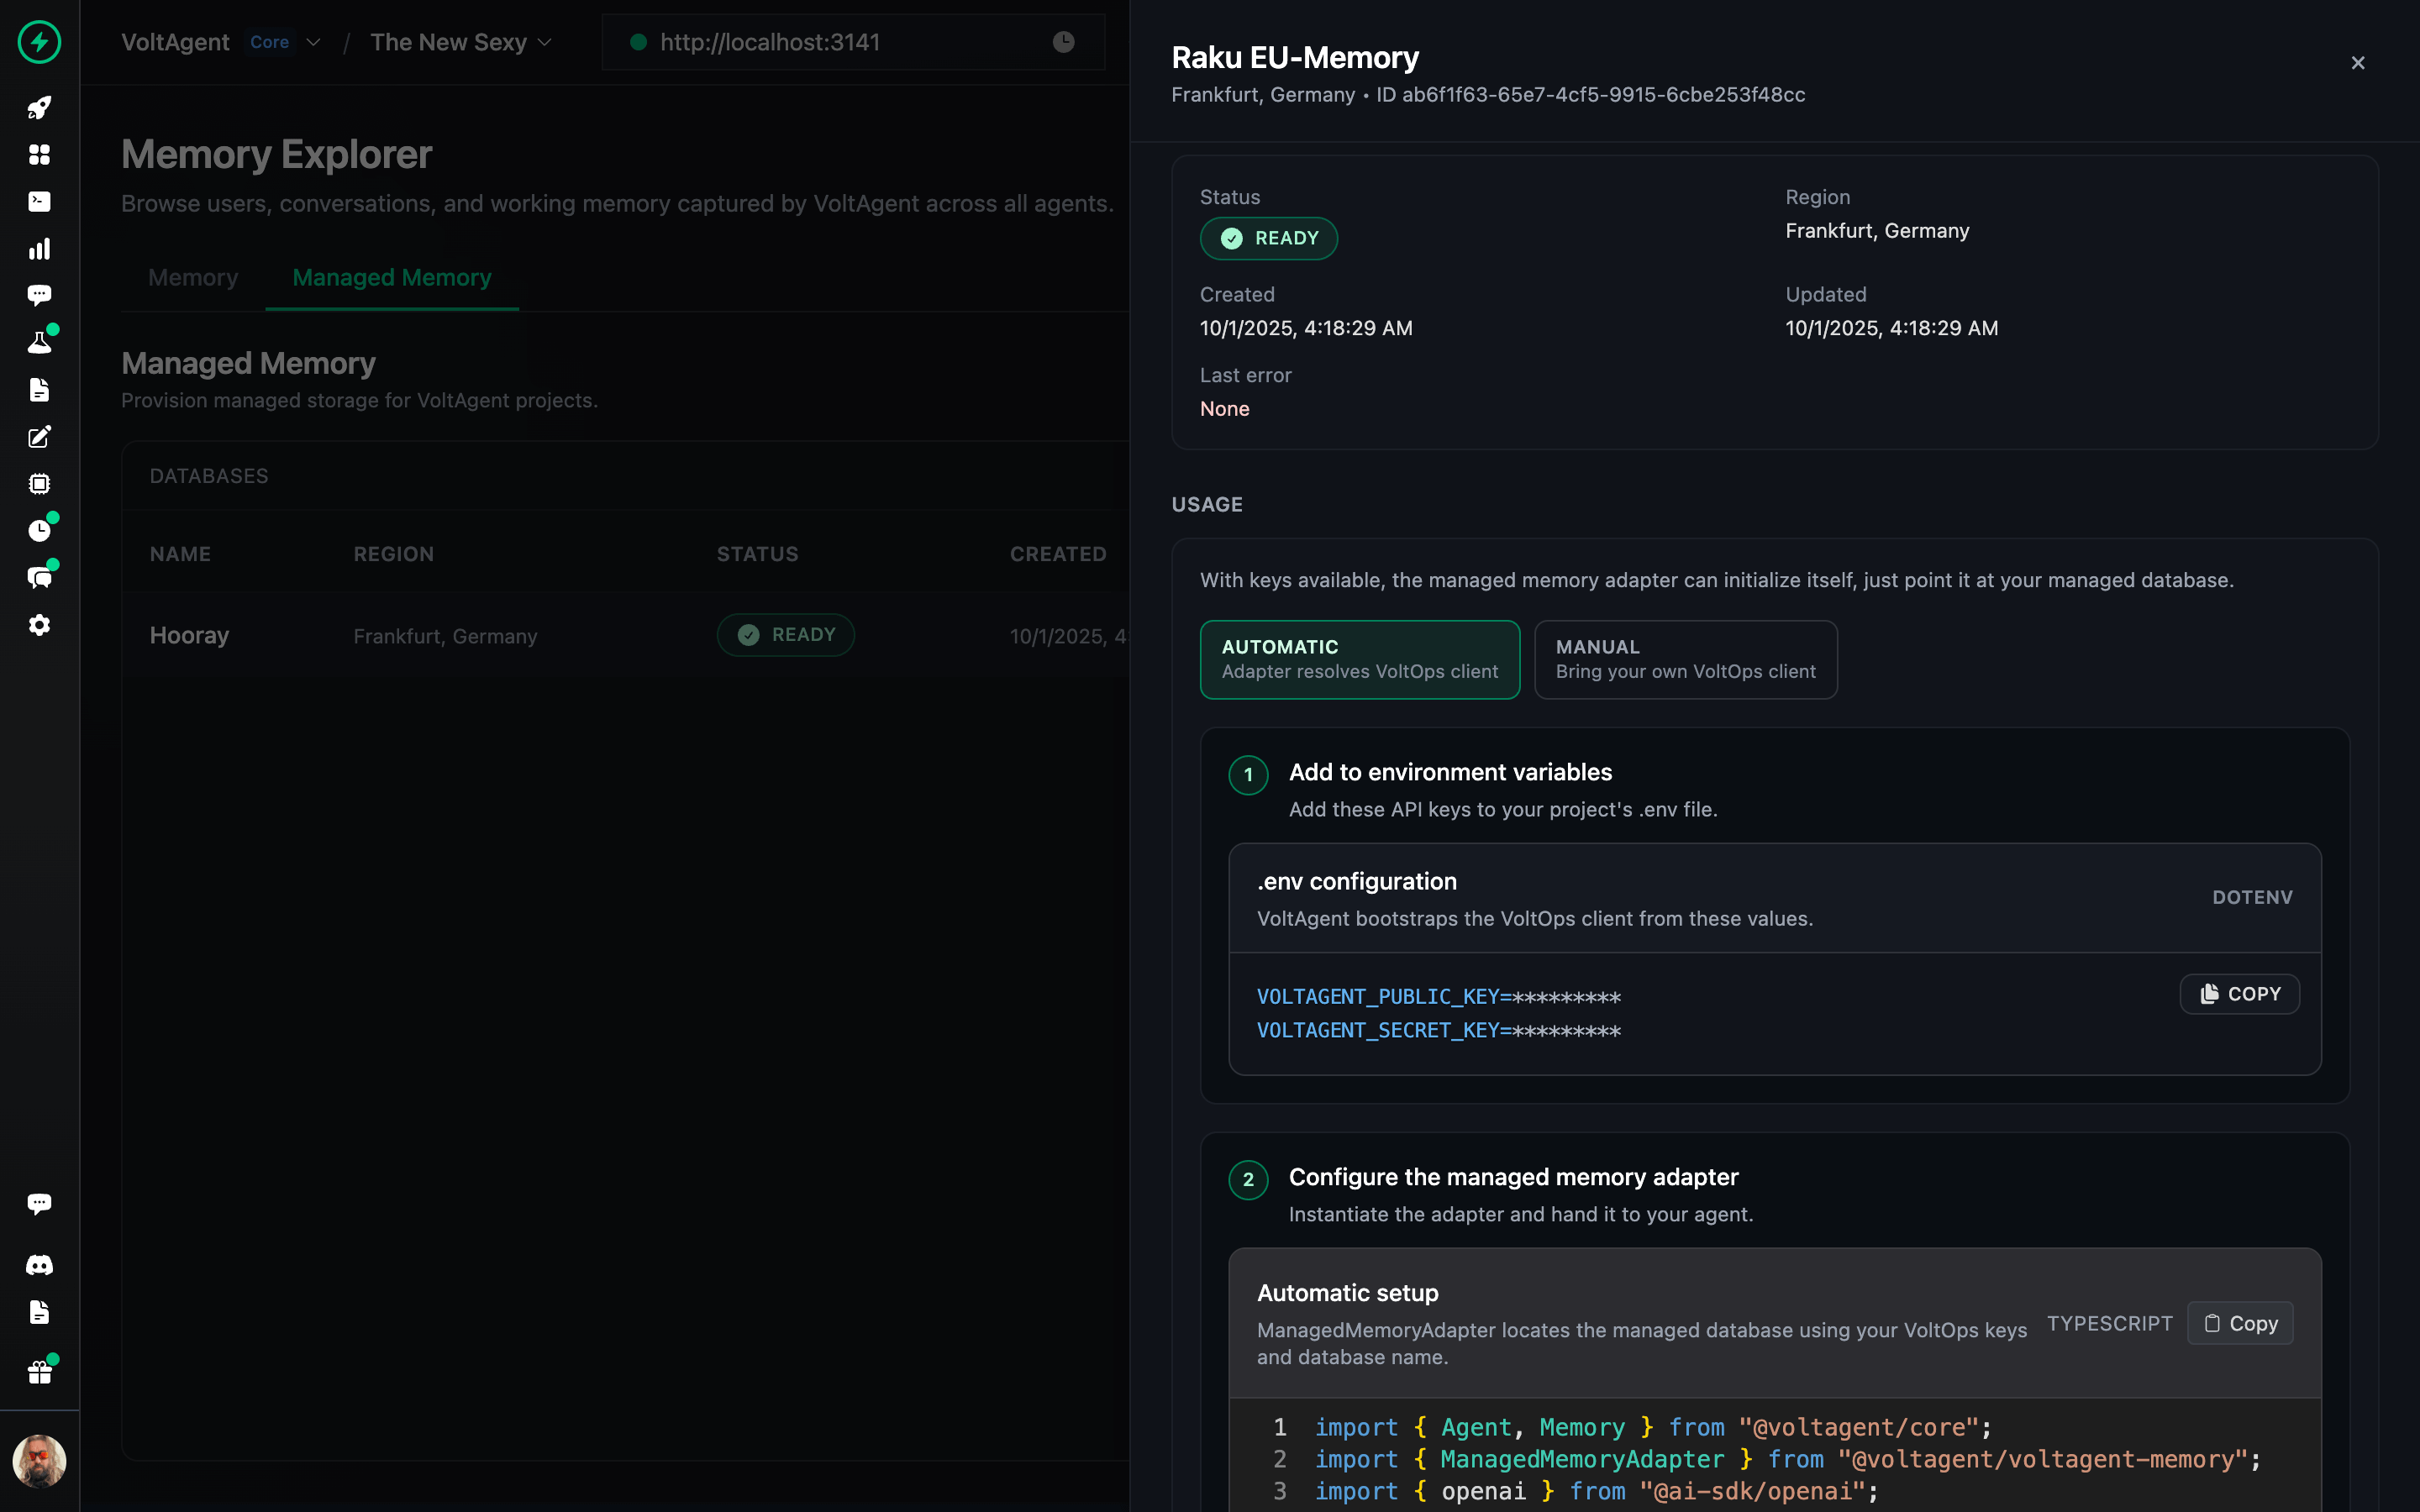The width and height of the screenshot is (2420, 1512).
Task: Switch to the Managed Memory tab
Action: (x=392, y=277)
